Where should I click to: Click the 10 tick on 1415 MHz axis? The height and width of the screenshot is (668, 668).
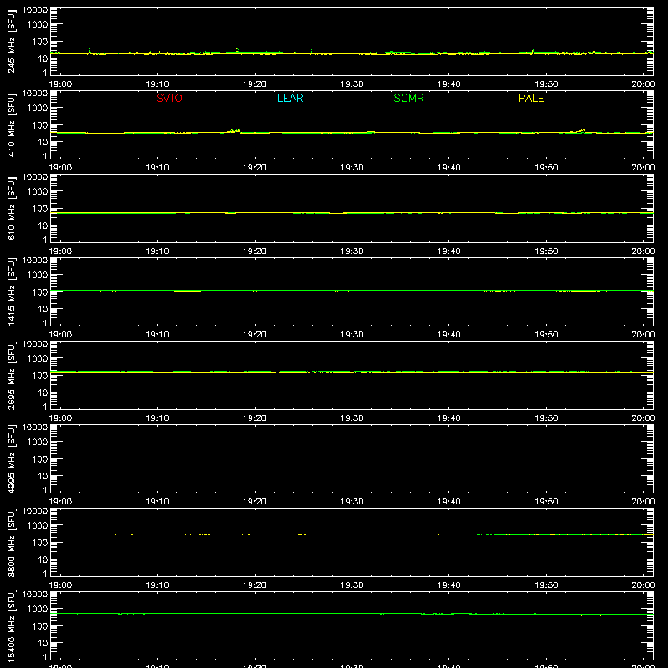pos(43,309)
